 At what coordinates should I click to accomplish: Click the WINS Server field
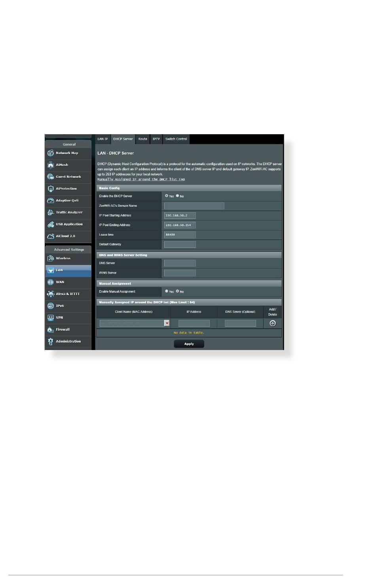pyautogui.click(x=180, y=273)
